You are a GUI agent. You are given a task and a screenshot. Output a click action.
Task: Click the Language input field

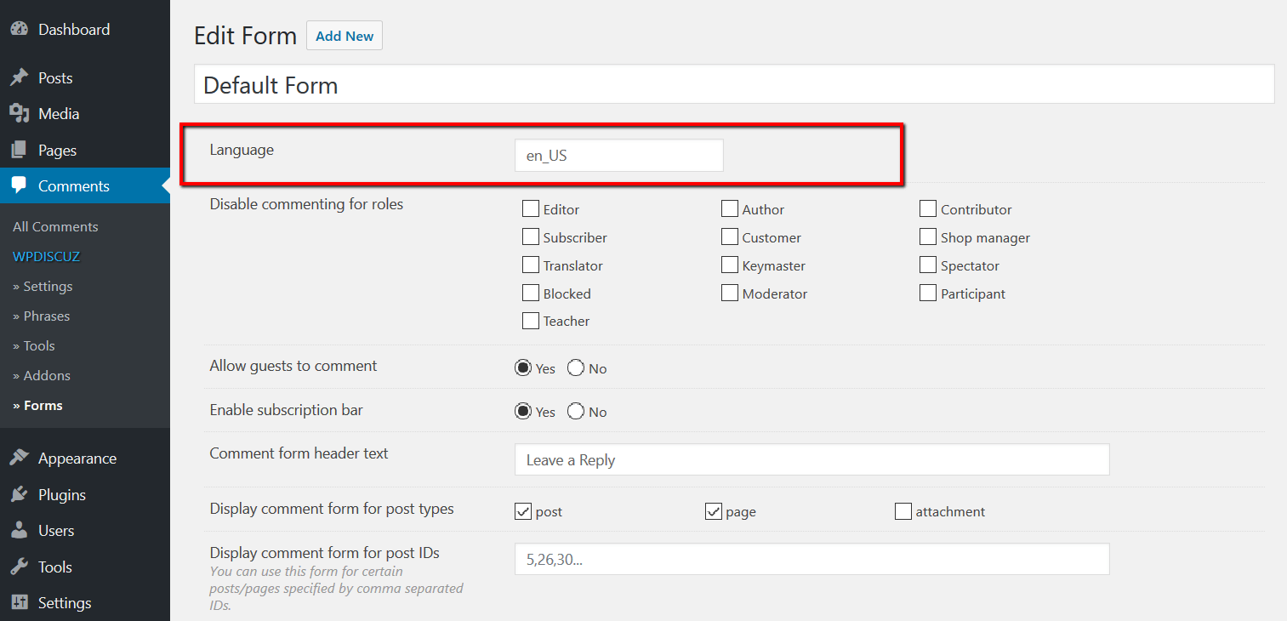tap(618, 156)
